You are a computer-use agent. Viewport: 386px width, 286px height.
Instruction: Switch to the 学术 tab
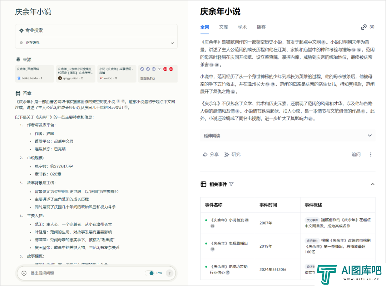pyautogui.click(x=242, y=27)
